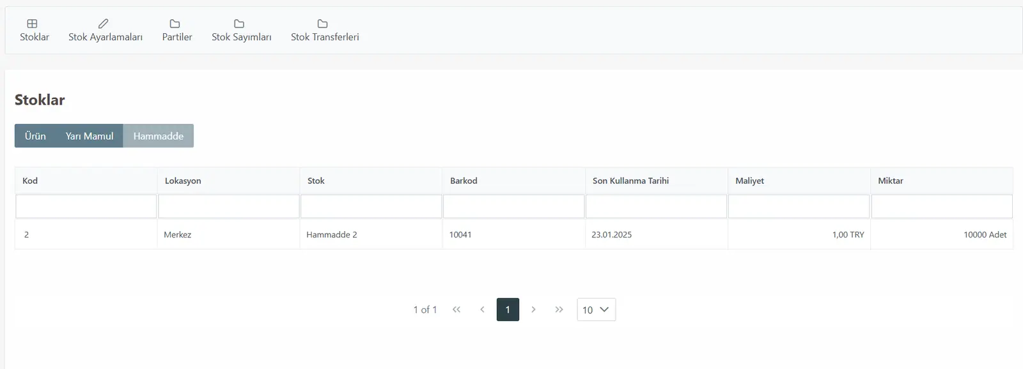Select the Ürün stock type toggle
The height and width of the screenshot is (369, 1023).
point(35,136)
